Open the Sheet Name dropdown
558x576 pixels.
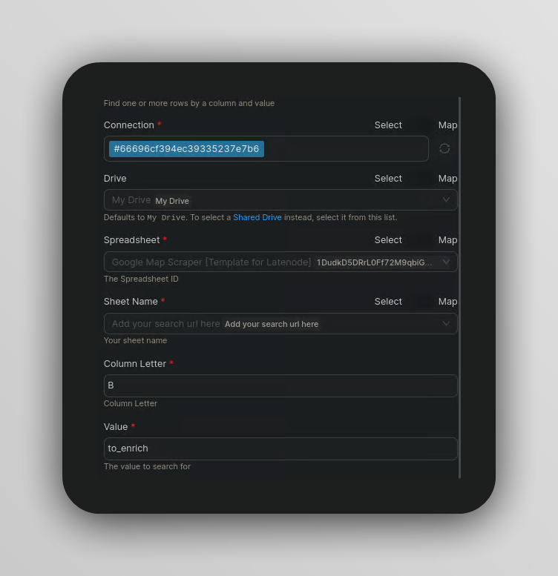280,324
